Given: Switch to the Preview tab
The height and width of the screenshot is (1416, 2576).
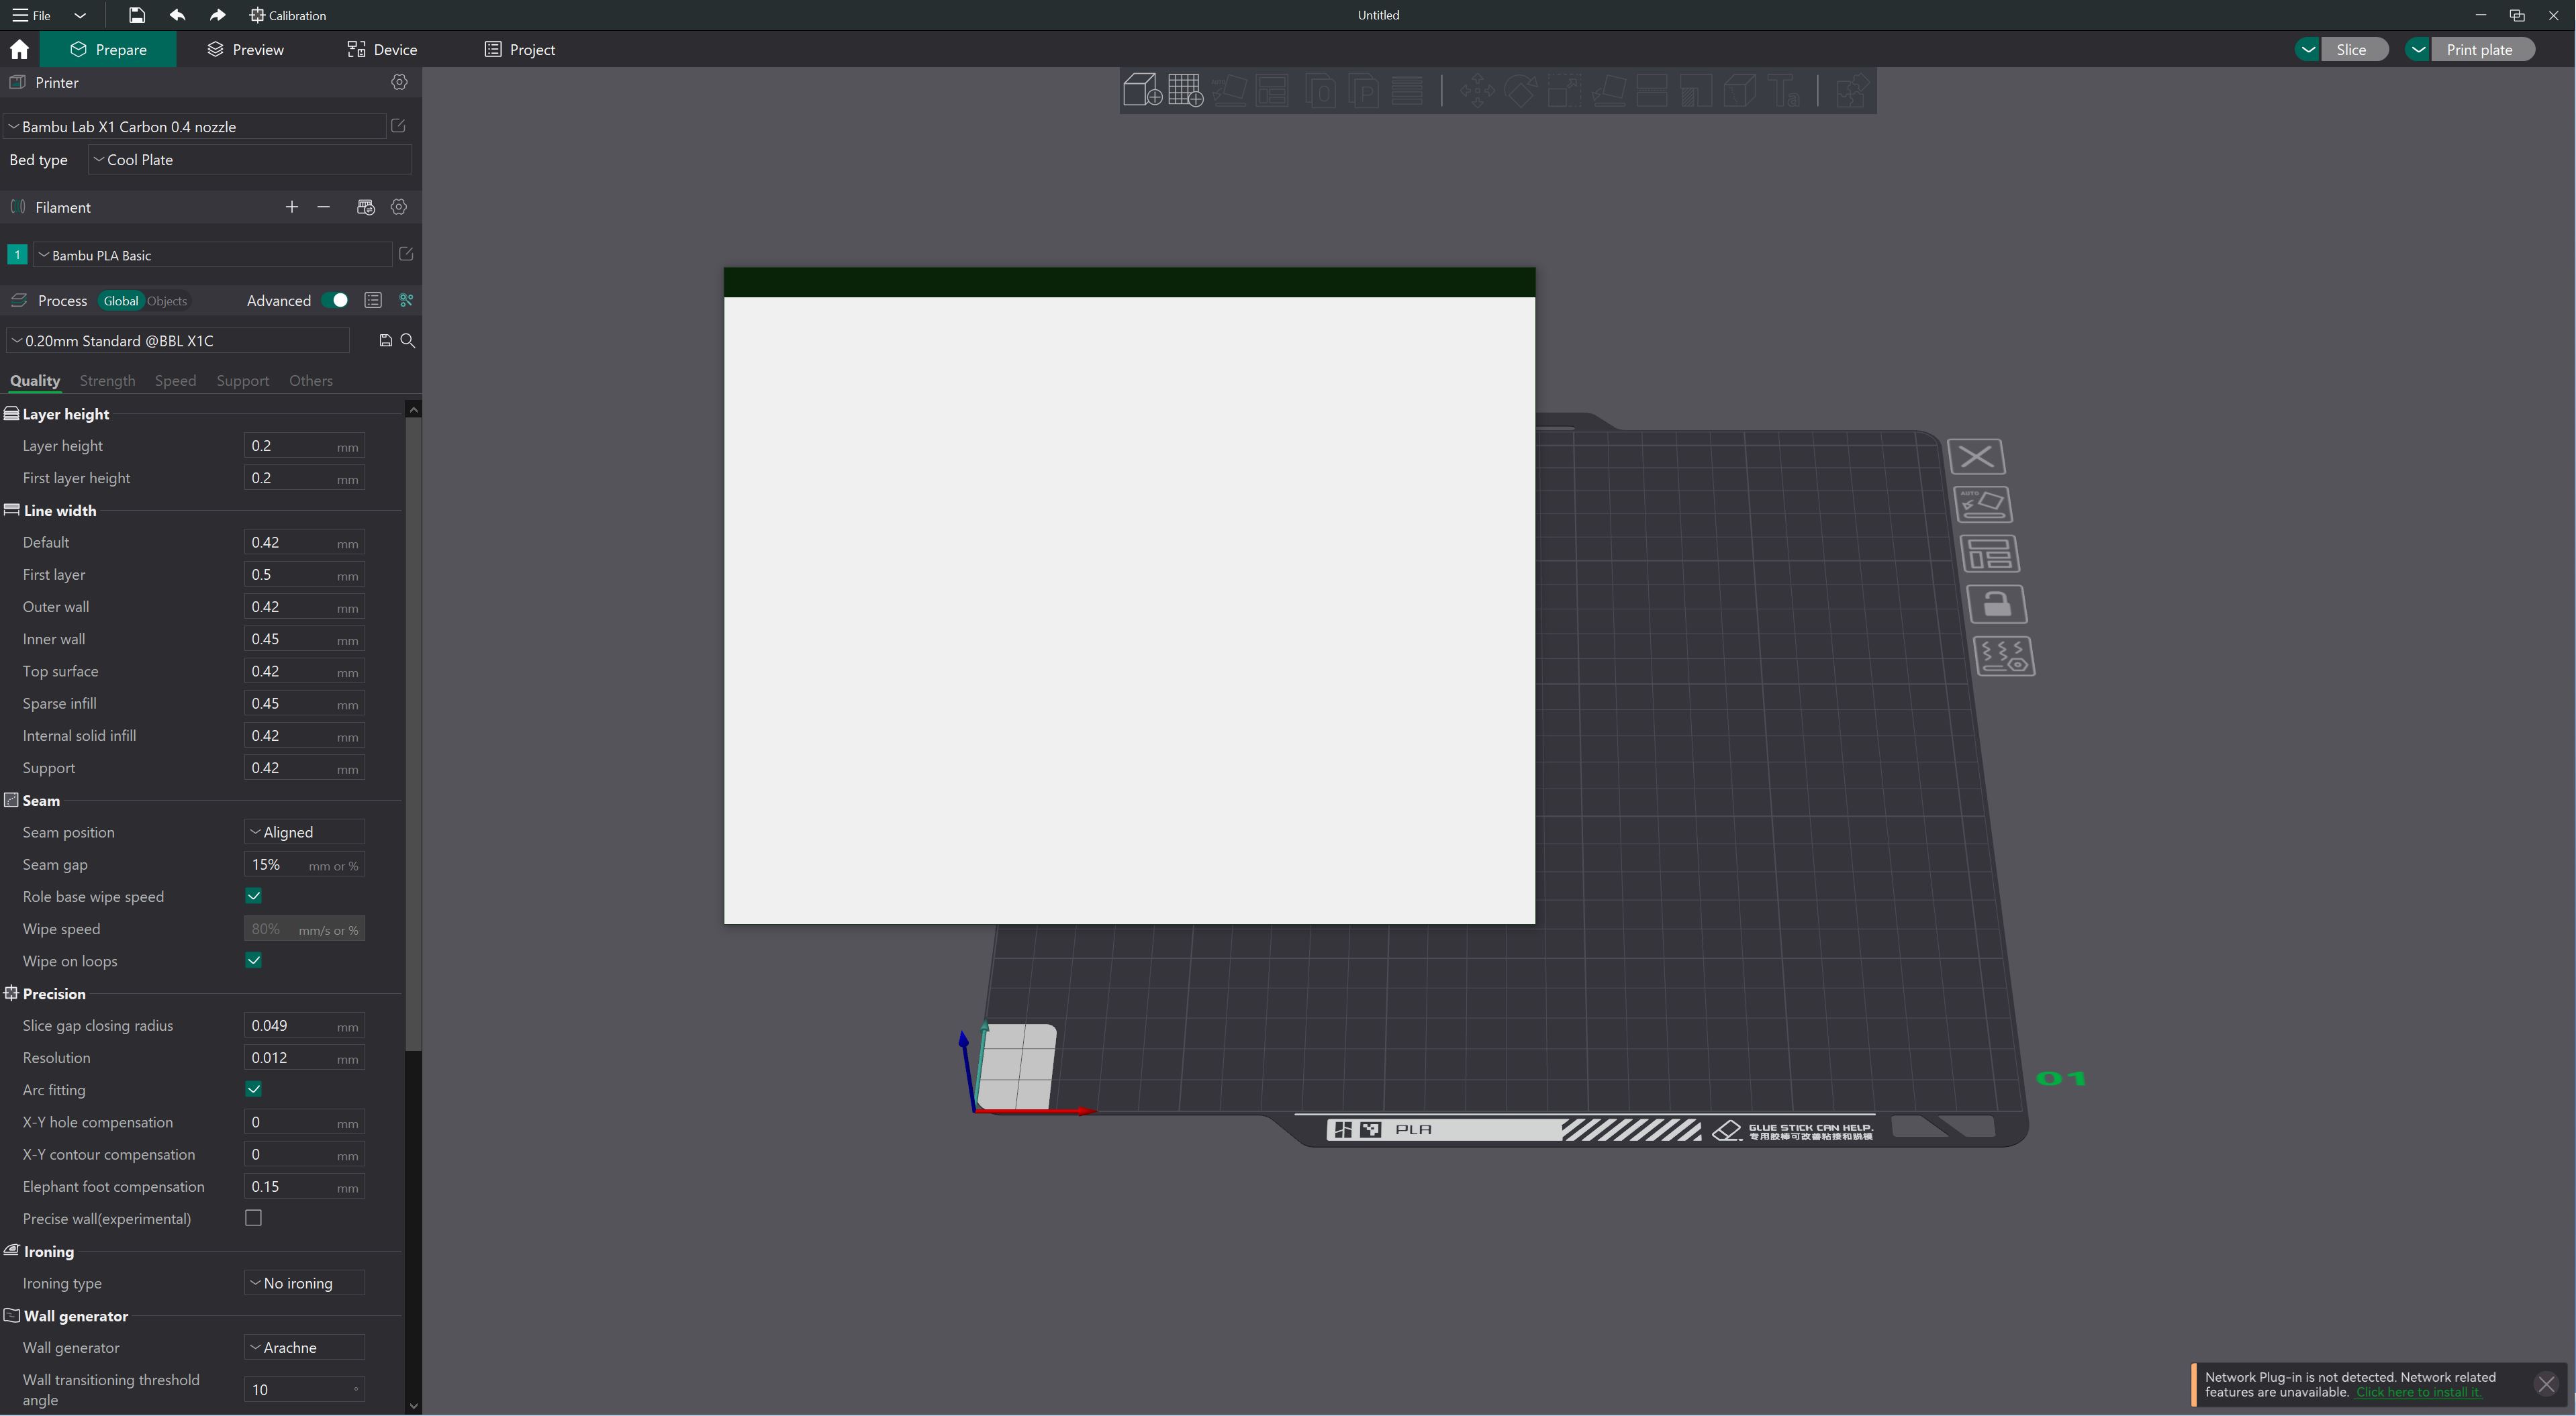Looking at the screenshot, I should coord(245,49).
